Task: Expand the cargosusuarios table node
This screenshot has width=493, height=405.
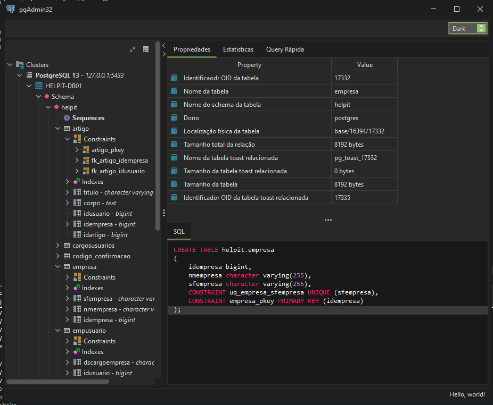Action: (58, 246)
